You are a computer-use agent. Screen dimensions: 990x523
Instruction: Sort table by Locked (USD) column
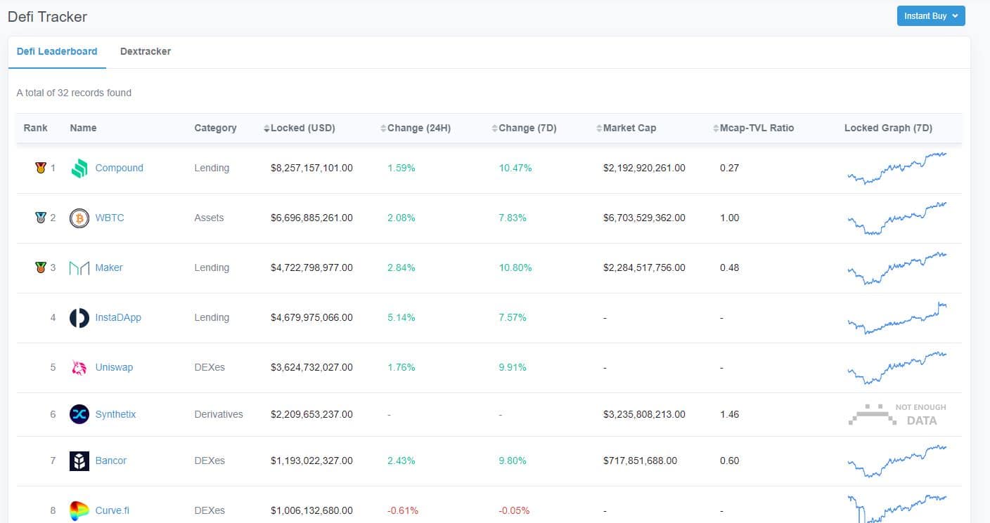(x=299, y=128)
